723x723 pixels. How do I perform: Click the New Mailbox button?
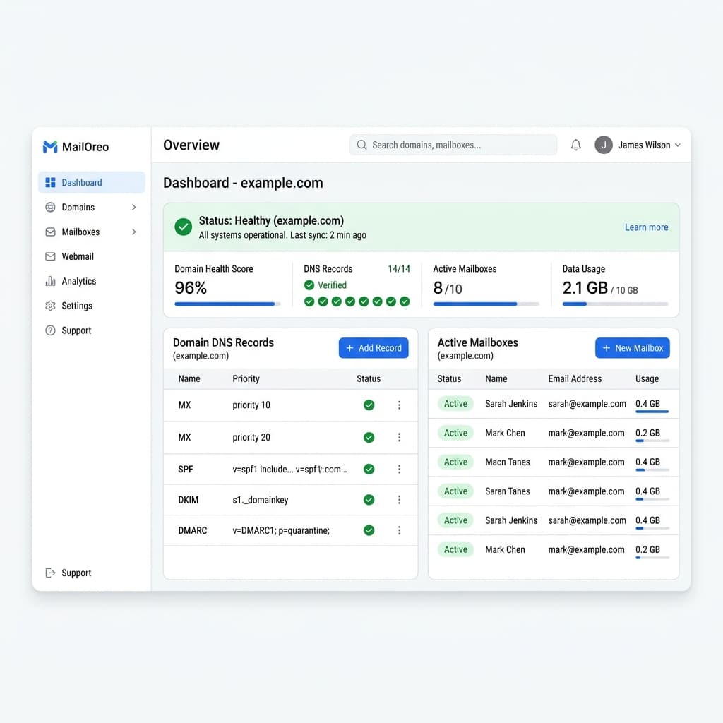pos(632,348)
